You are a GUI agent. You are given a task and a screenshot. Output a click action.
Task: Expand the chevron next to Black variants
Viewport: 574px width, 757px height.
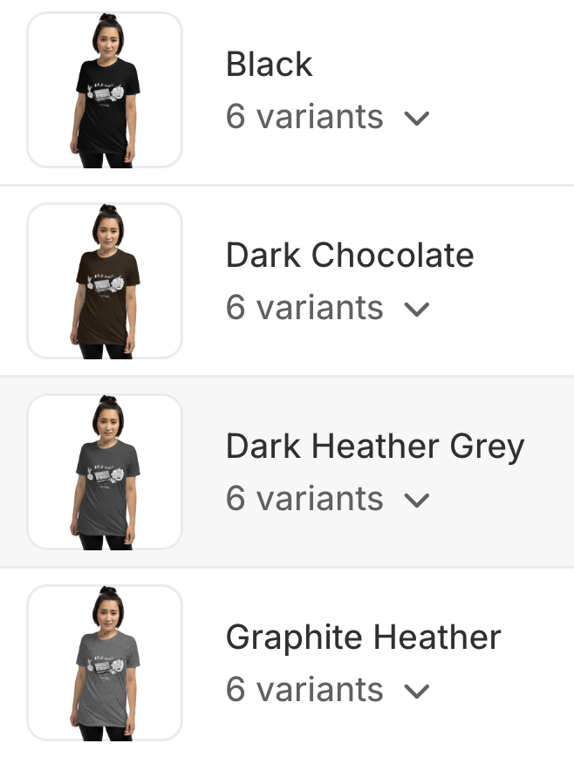pyautogui.click(x=418, y=119)
